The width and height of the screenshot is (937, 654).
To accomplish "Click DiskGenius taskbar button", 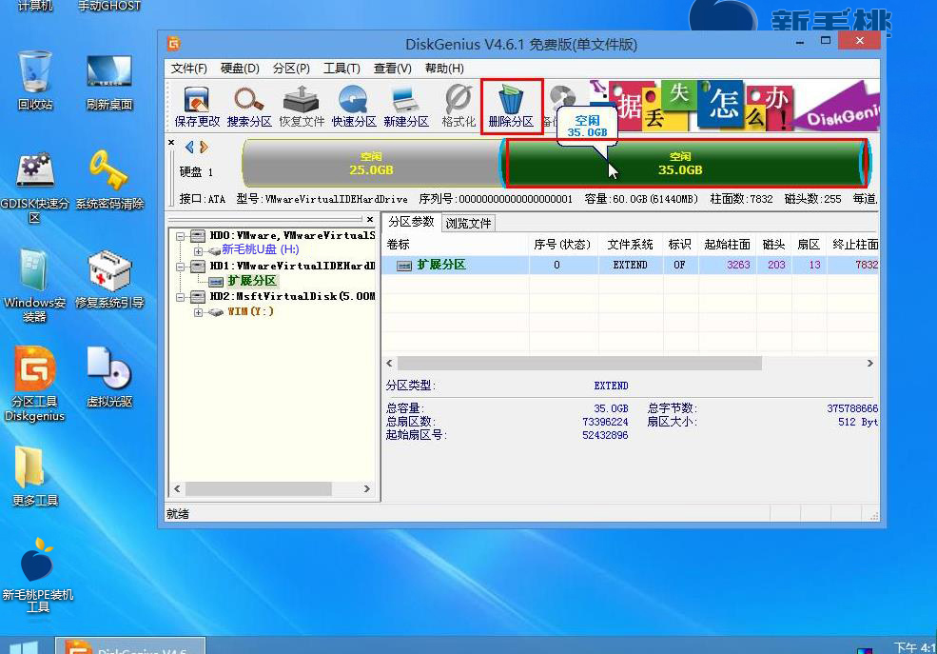I will click(x=130, y=646).
